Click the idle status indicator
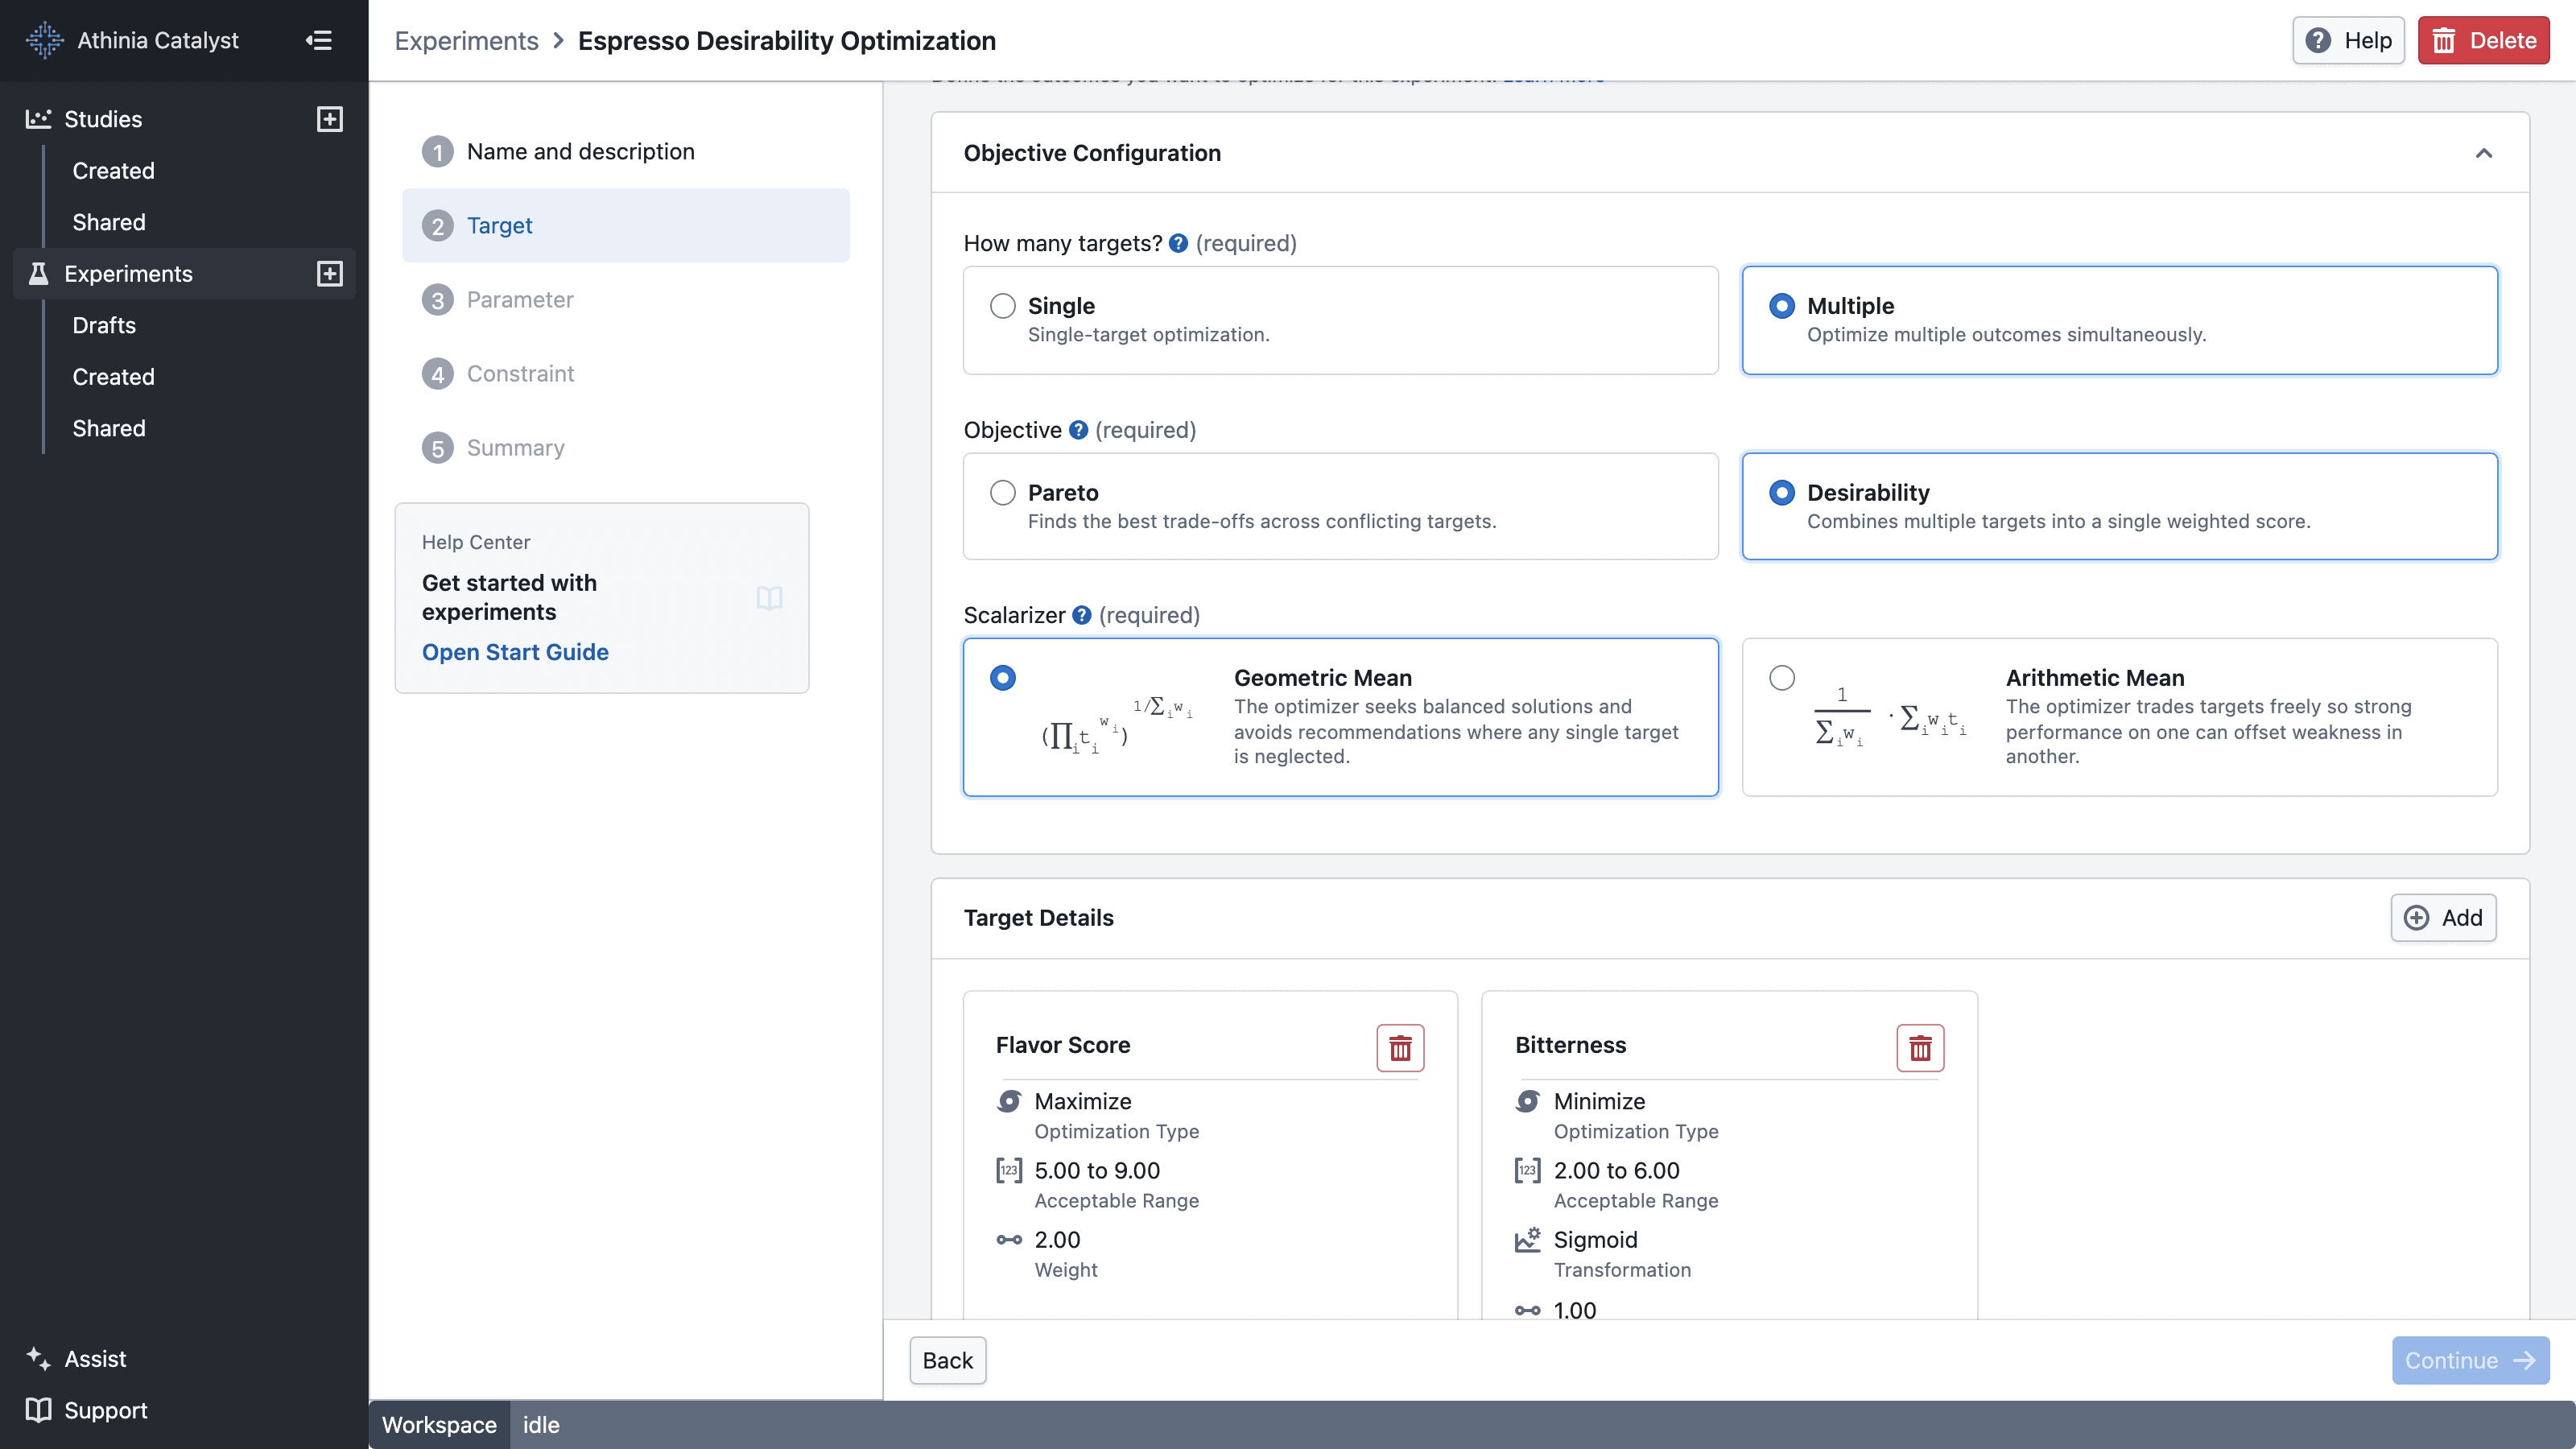 (541, 1424)
